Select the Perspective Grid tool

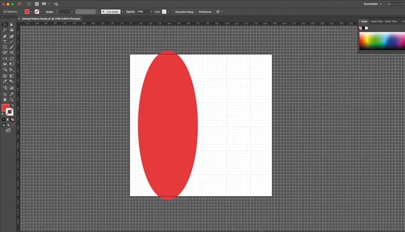coord(12,70)
